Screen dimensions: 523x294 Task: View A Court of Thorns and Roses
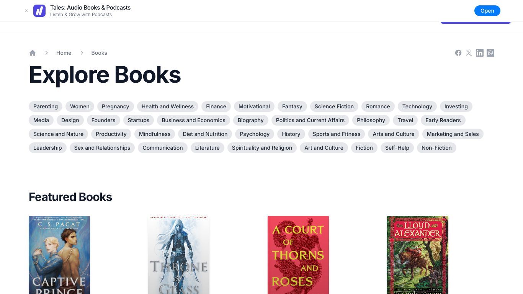tap(298, 255)
